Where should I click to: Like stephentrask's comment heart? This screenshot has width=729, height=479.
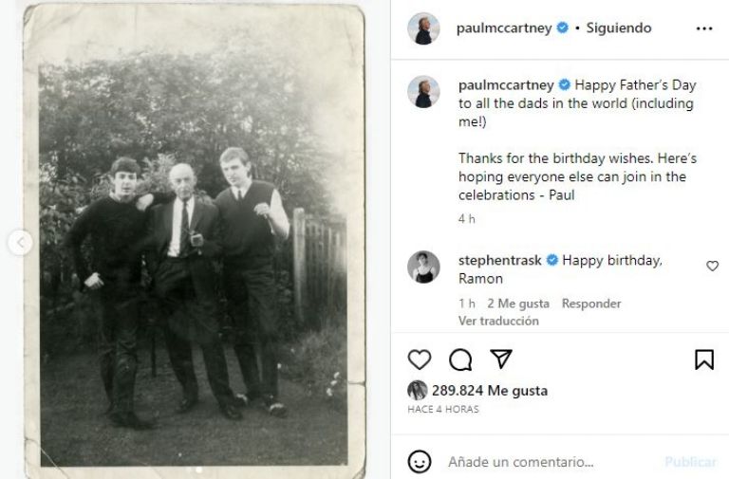712,267
